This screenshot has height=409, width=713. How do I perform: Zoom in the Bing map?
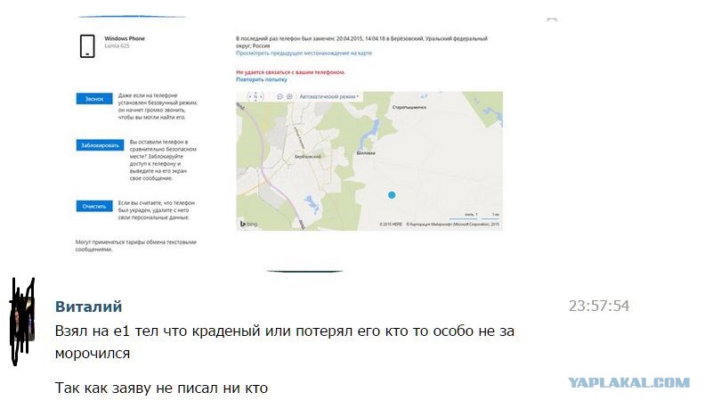coord(289,97)
